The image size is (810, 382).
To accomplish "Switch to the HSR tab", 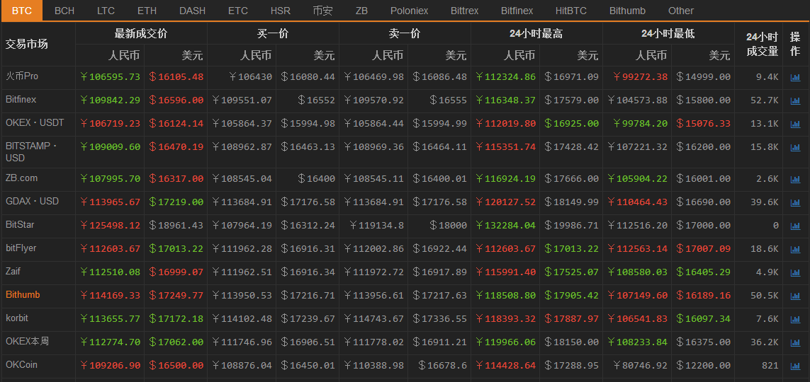I will 281,11.
